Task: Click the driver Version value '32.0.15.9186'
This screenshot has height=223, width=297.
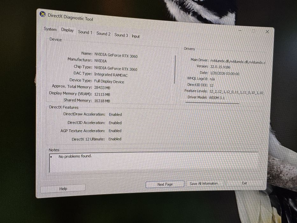Action: click(220, 67)
